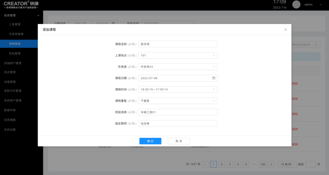Go to page 4 in pagination
Viewport: 329px width, 175px height.
(238, 164)
